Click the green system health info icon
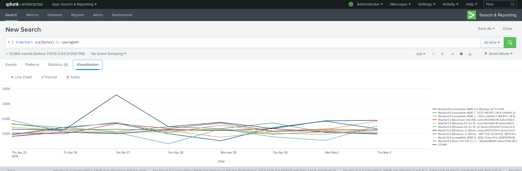The width and height of the screenshot is (522, 171). (x=351, y=4)
